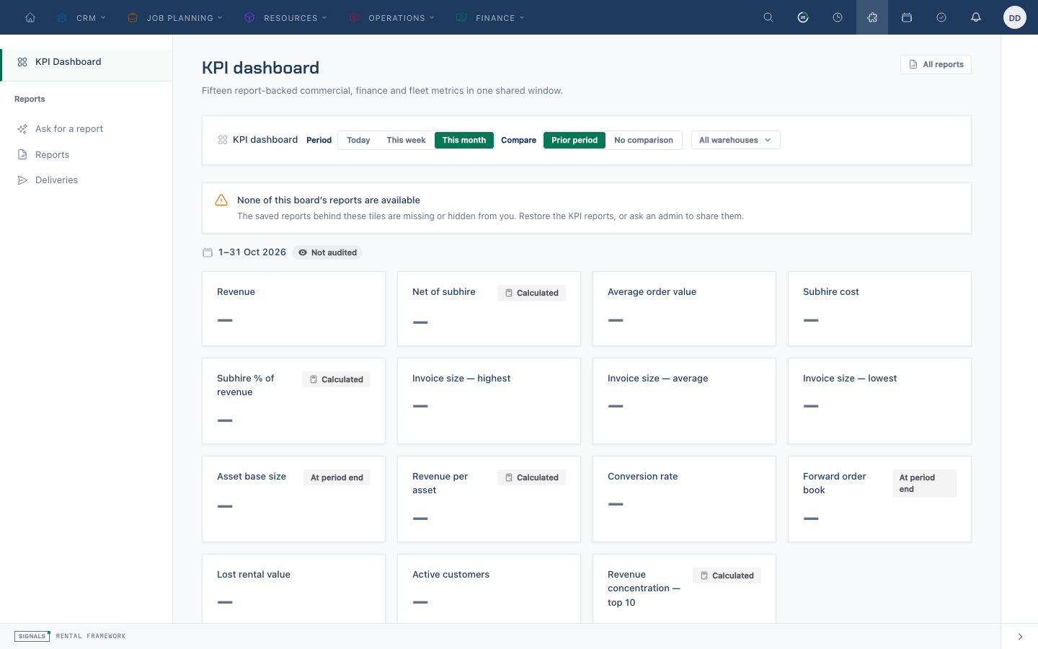Set period to This week

(x=406, y=140)
